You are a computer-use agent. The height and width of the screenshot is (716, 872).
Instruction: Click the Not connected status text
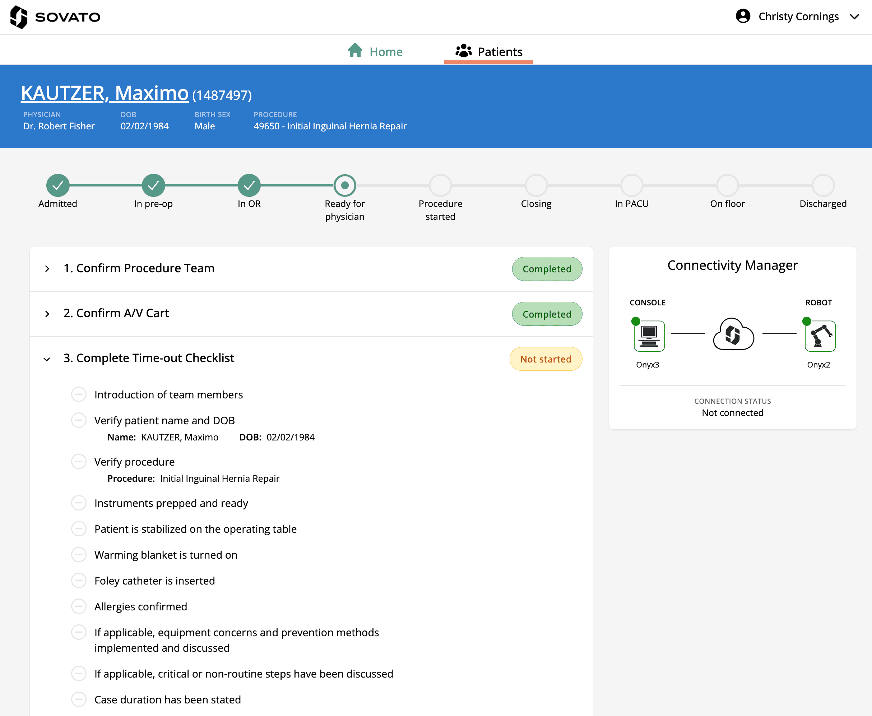[733, 413]
